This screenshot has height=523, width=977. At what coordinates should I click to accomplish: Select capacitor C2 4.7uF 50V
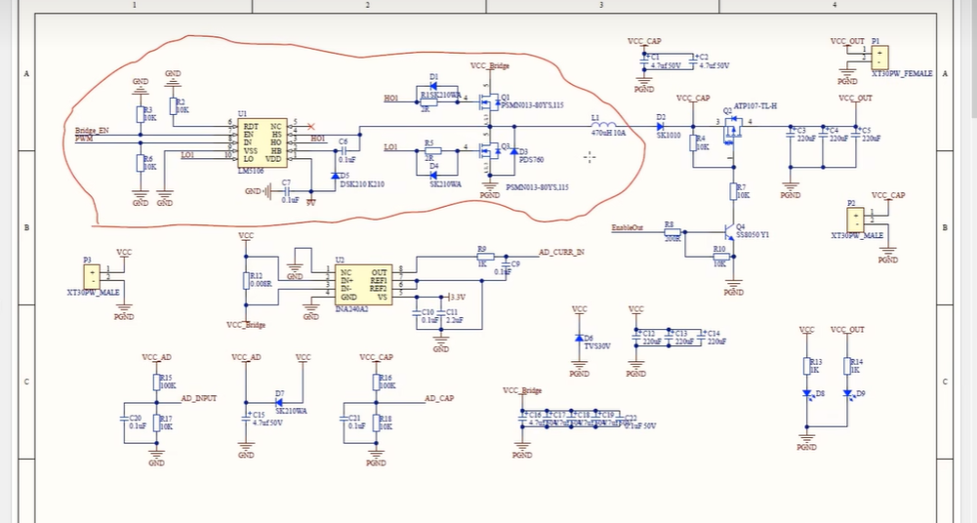tap(693, 60)
